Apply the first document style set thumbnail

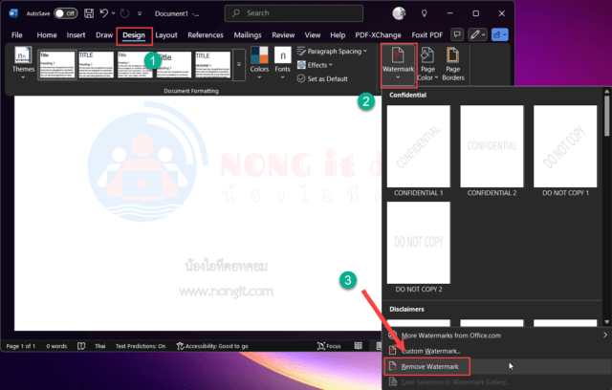[x=57, y=65]
